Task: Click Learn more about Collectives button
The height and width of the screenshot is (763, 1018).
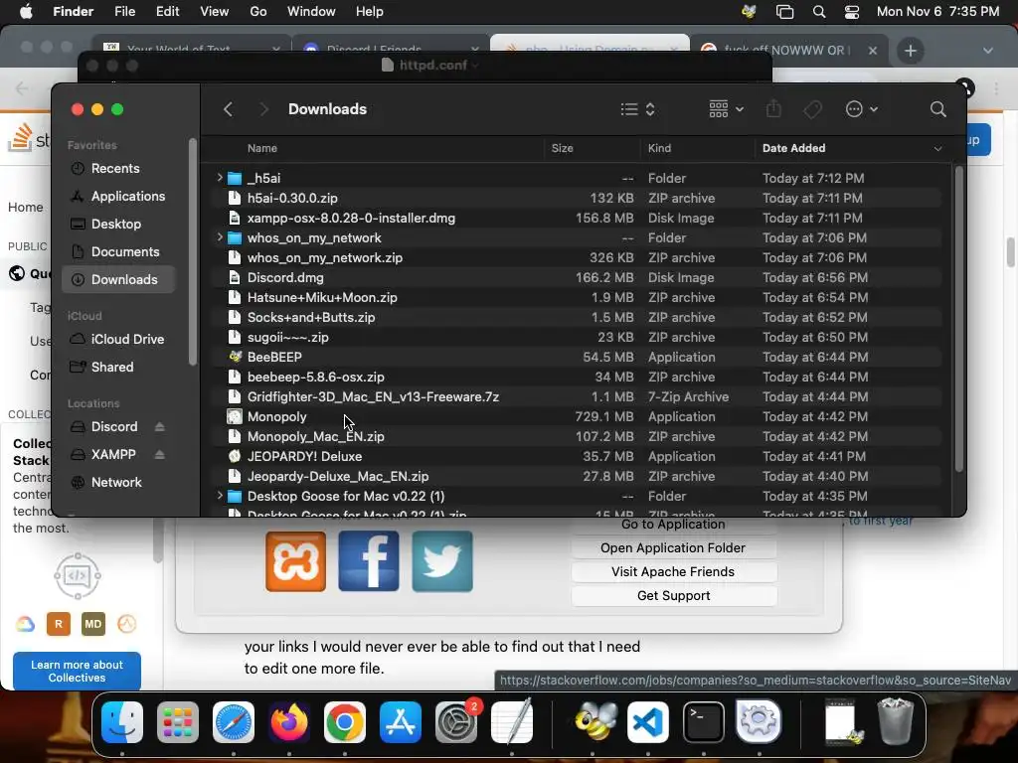Action: coord(77,672)
